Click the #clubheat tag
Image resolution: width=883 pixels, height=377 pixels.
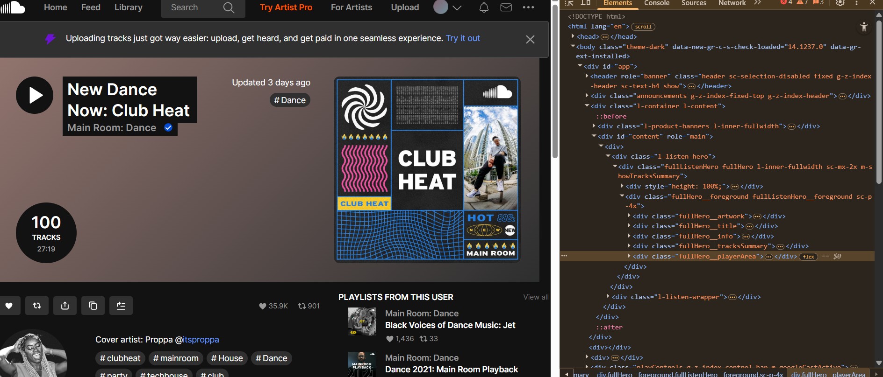click(120, 358)
